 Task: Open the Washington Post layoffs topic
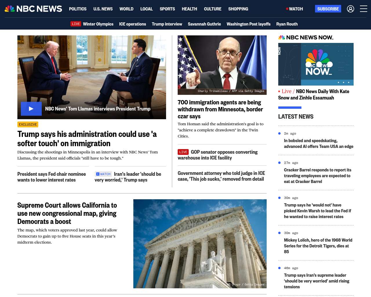[248, 24]
